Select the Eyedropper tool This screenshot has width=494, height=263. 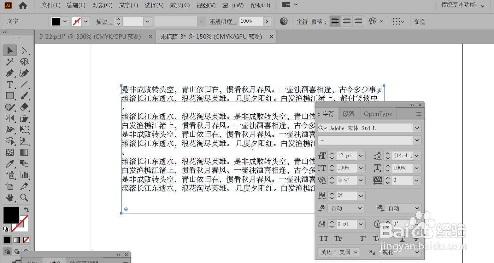9,163
